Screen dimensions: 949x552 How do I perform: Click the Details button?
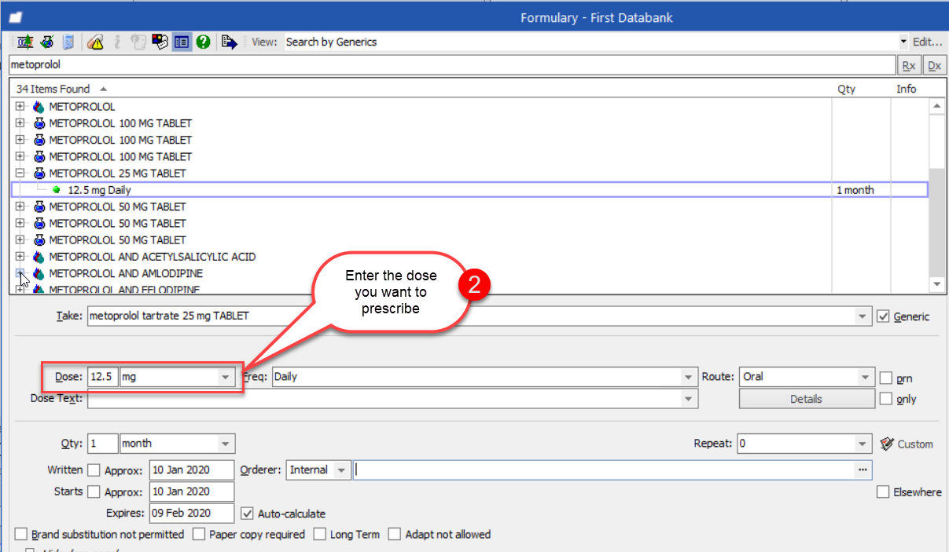pos(806,399)
